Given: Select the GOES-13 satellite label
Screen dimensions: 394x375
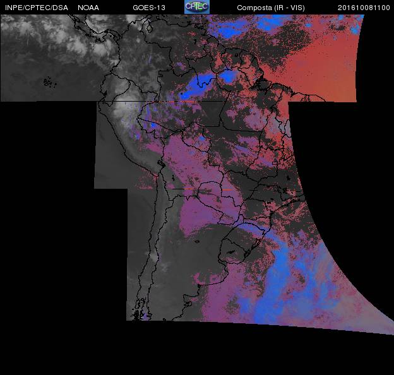Looking at the screenshot, I should [x=147, y=8].
